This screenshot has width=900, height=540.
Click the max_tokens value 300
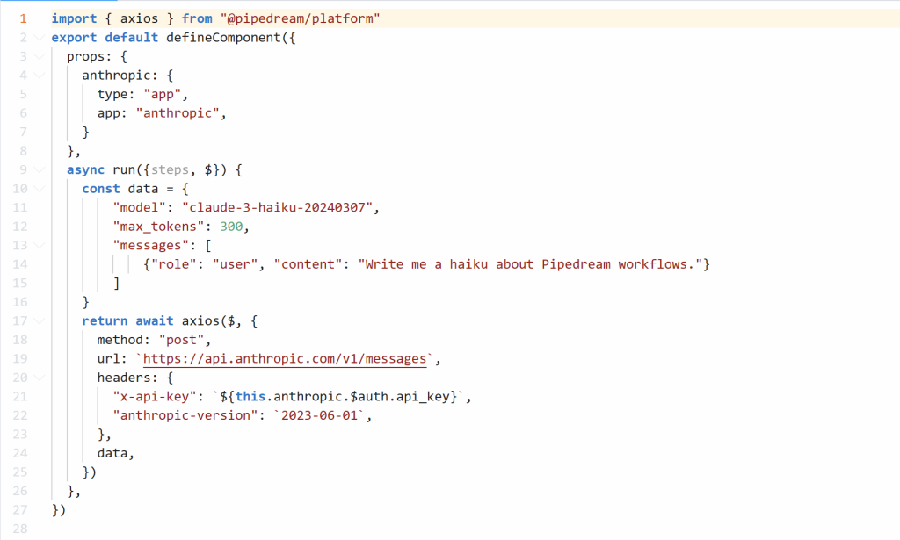(231, 227)
